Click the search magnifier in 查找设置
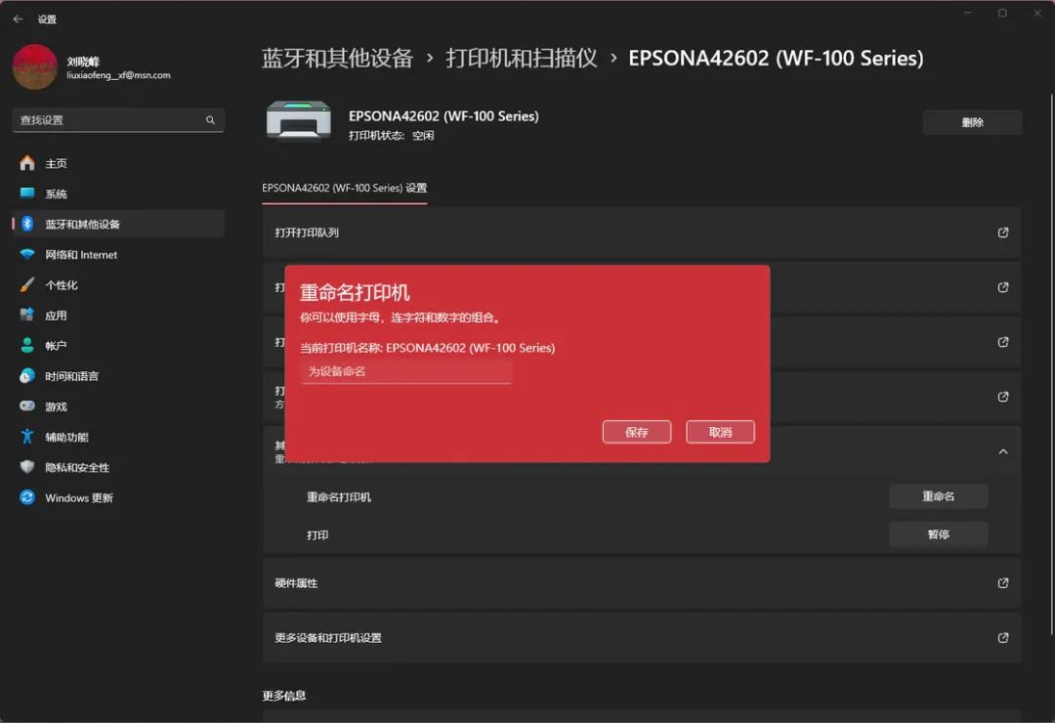Viewport: 1055px width, 723px height. [x=210, y=120]
